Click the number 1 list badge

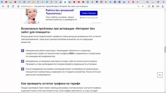point(23,51)
